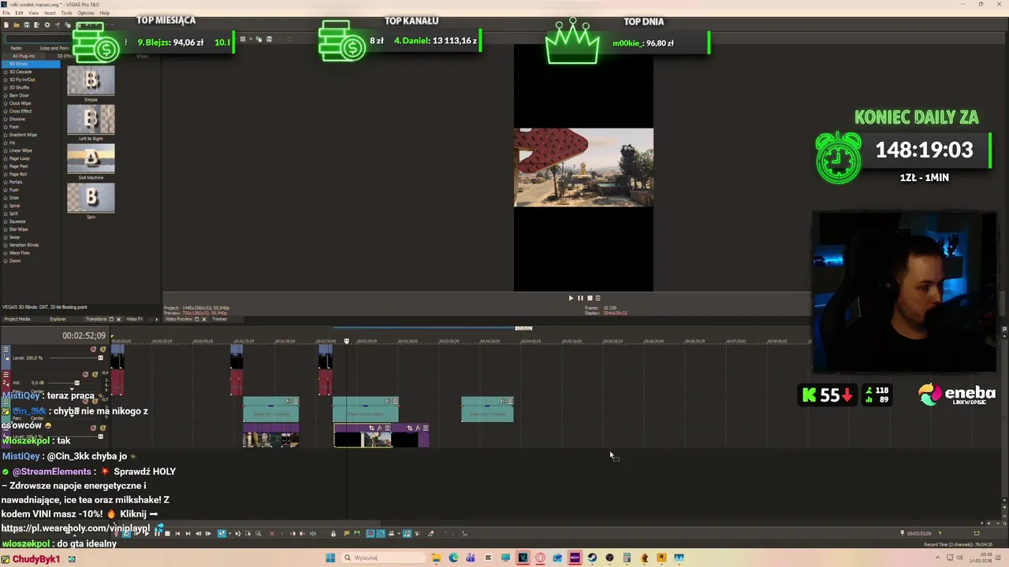Click the Delete X icon in bottom toolbar

[272, 533]
